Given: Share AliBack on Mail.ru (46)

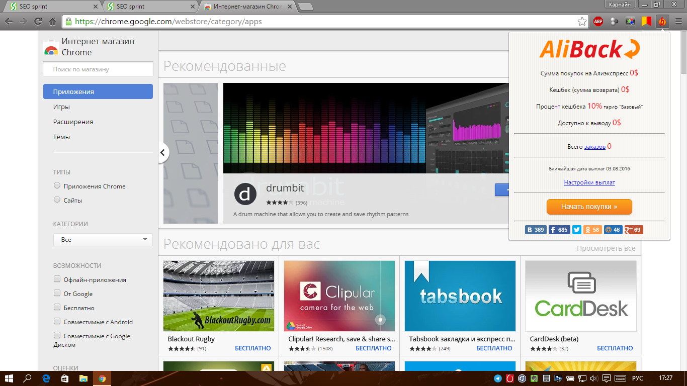Looking at the screenshot, I should coord(613,230).
